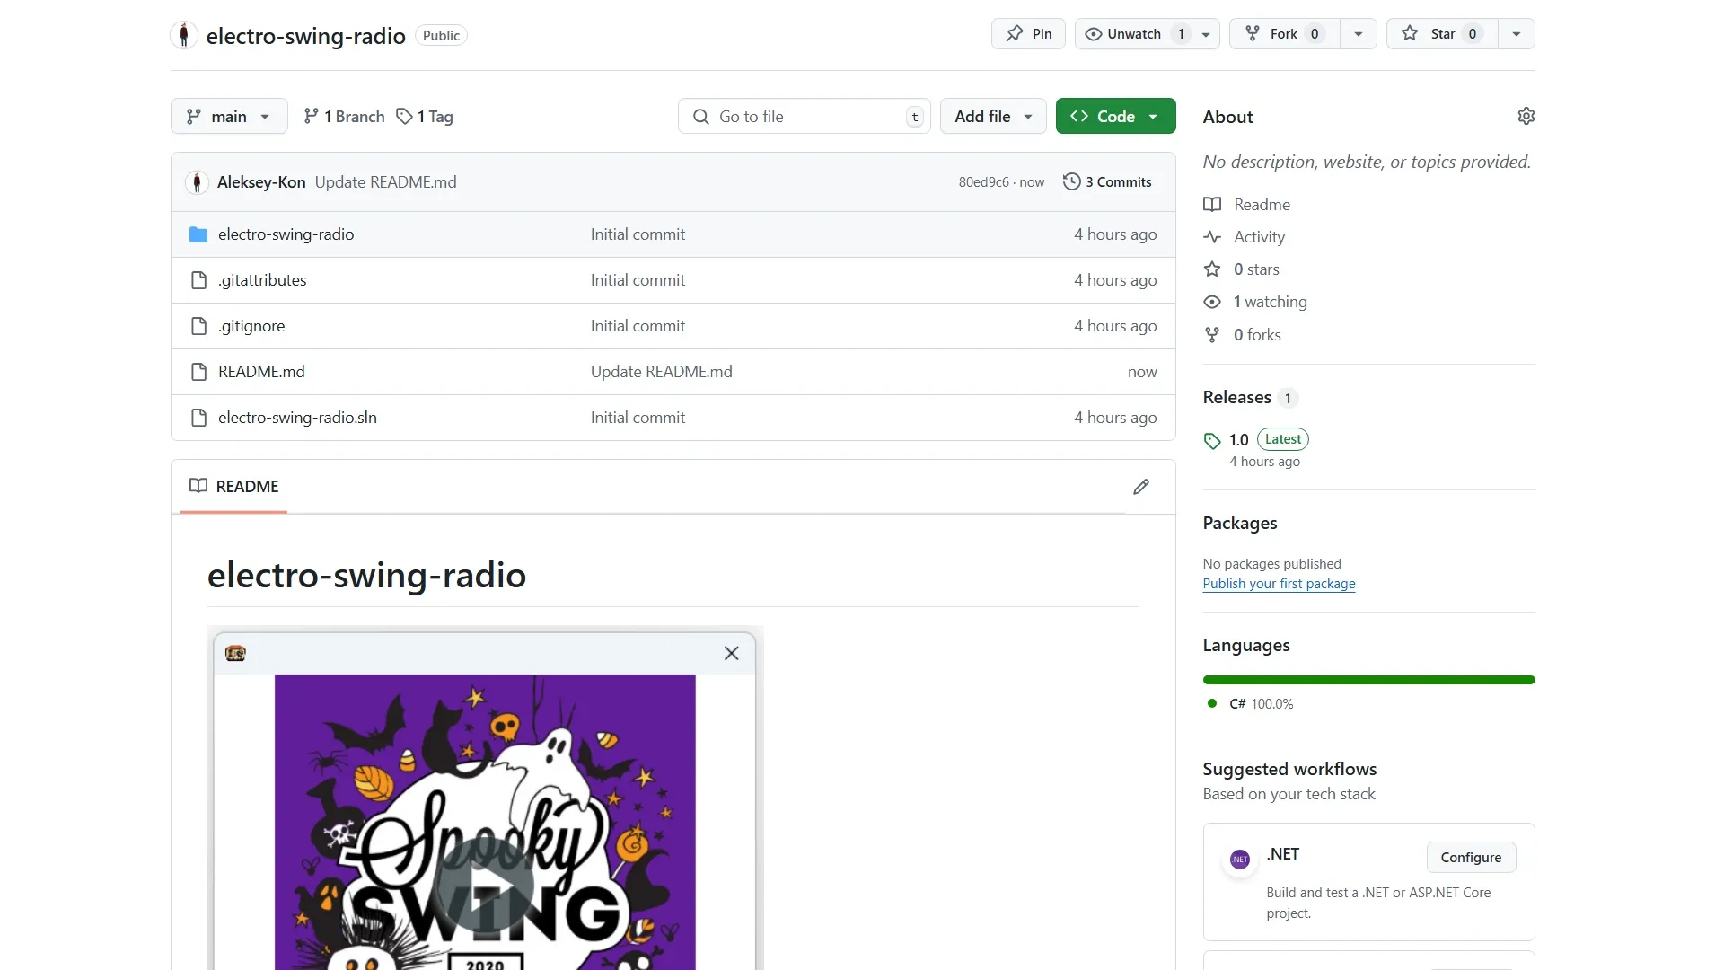View the 3 Commits history
Image resolution: width=1724 pixels, height=970 pixels.
click(1107, 181)
